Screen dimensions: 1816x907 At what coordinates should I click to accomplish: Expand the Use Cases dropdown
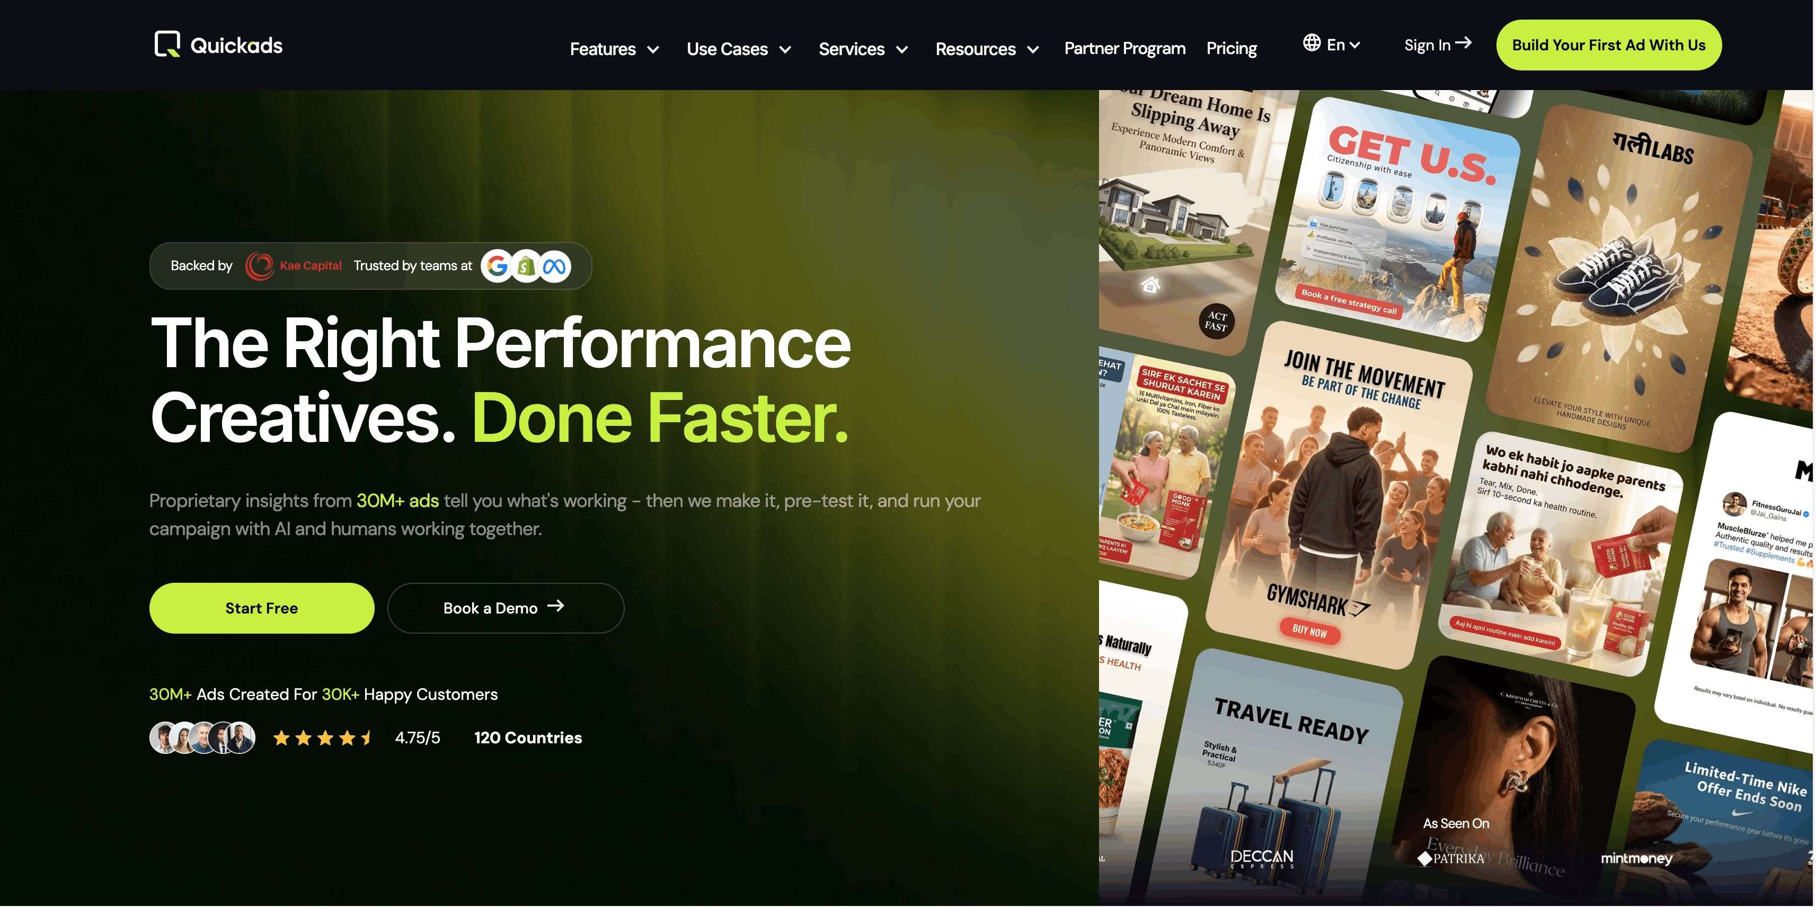[739, 49]
